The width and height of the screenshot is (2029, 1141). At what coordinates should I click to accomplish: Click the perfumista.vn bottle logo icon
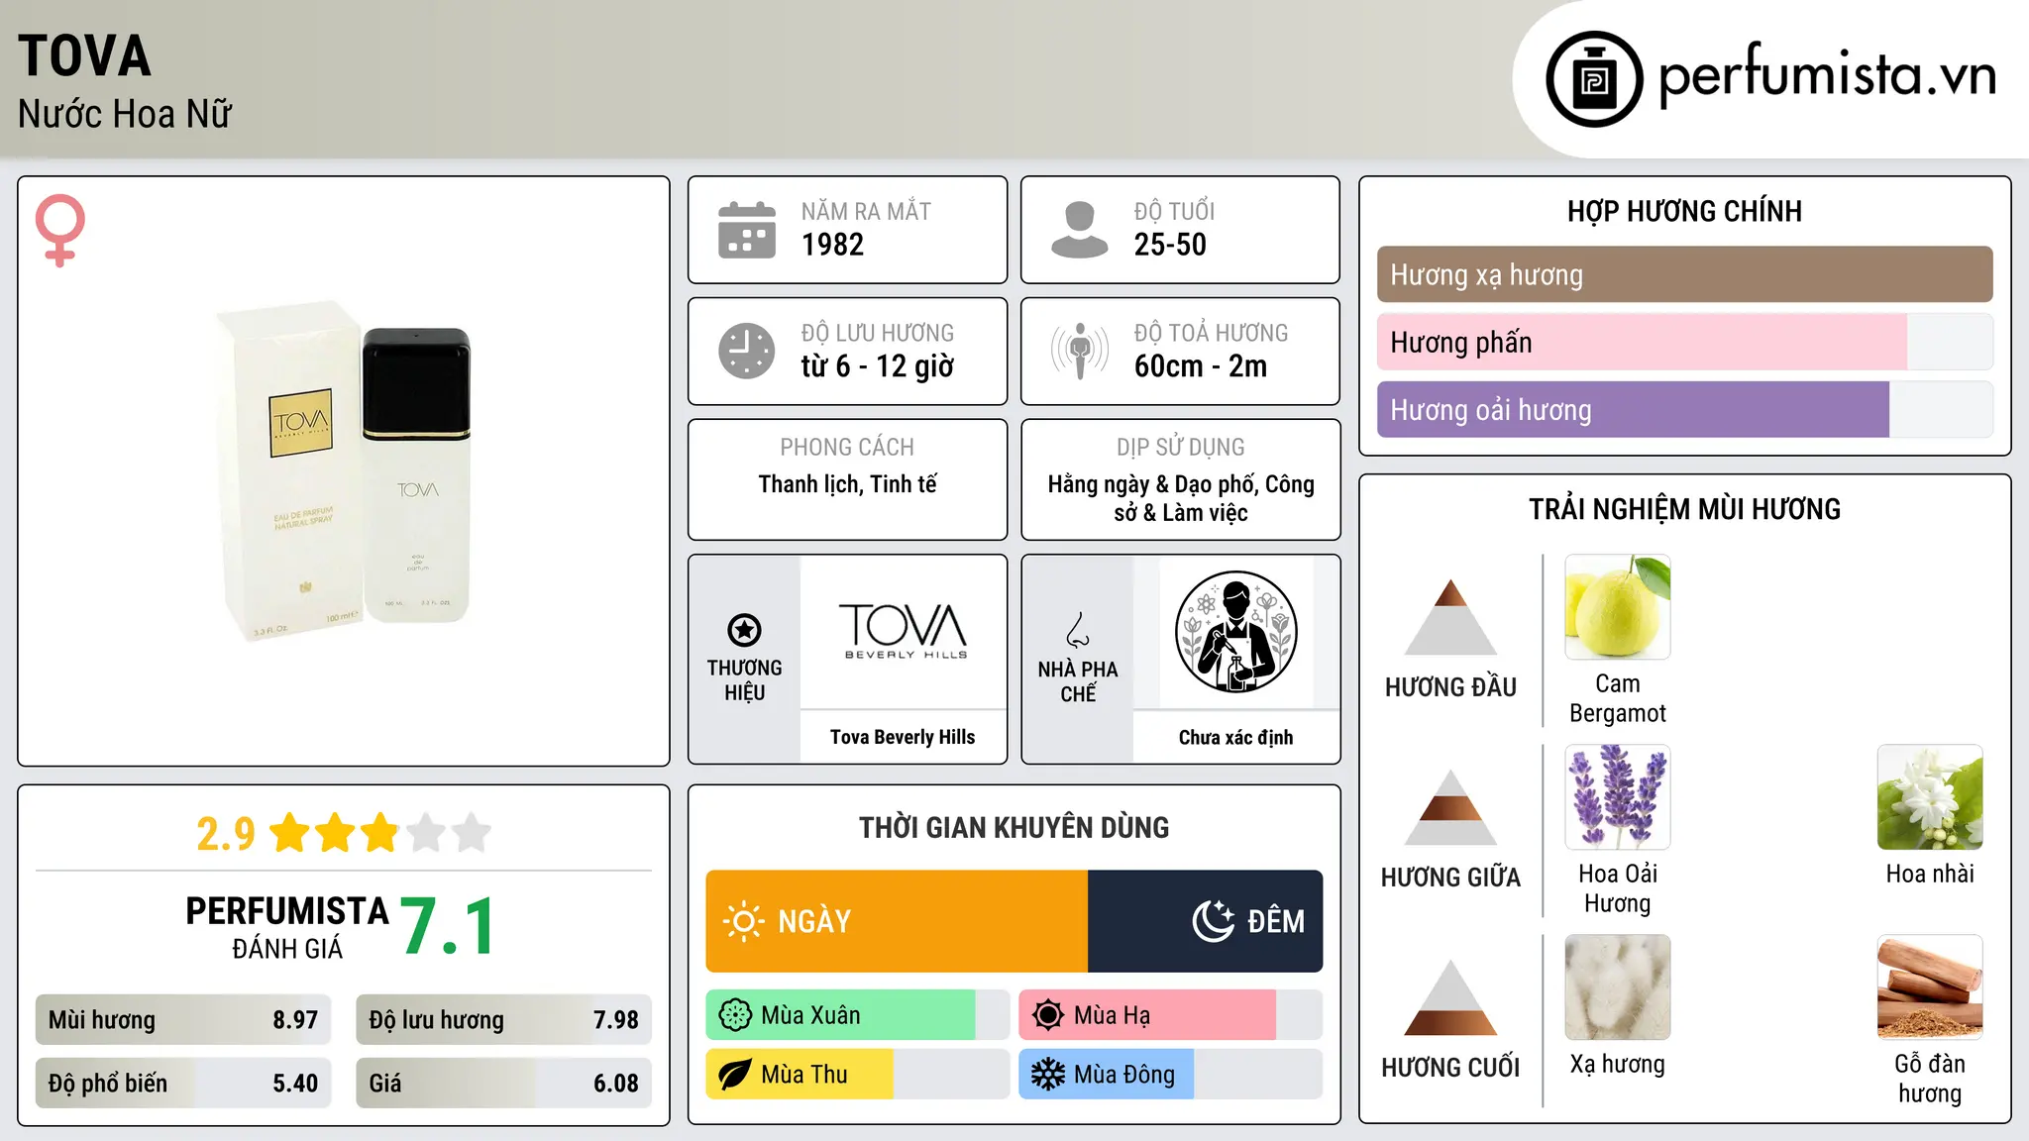click(x=1594, y=79)
